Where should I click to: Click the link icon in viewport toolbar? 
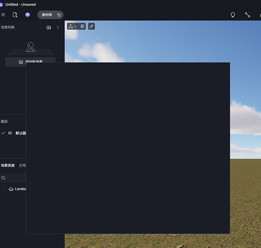[x=92, y=26]
